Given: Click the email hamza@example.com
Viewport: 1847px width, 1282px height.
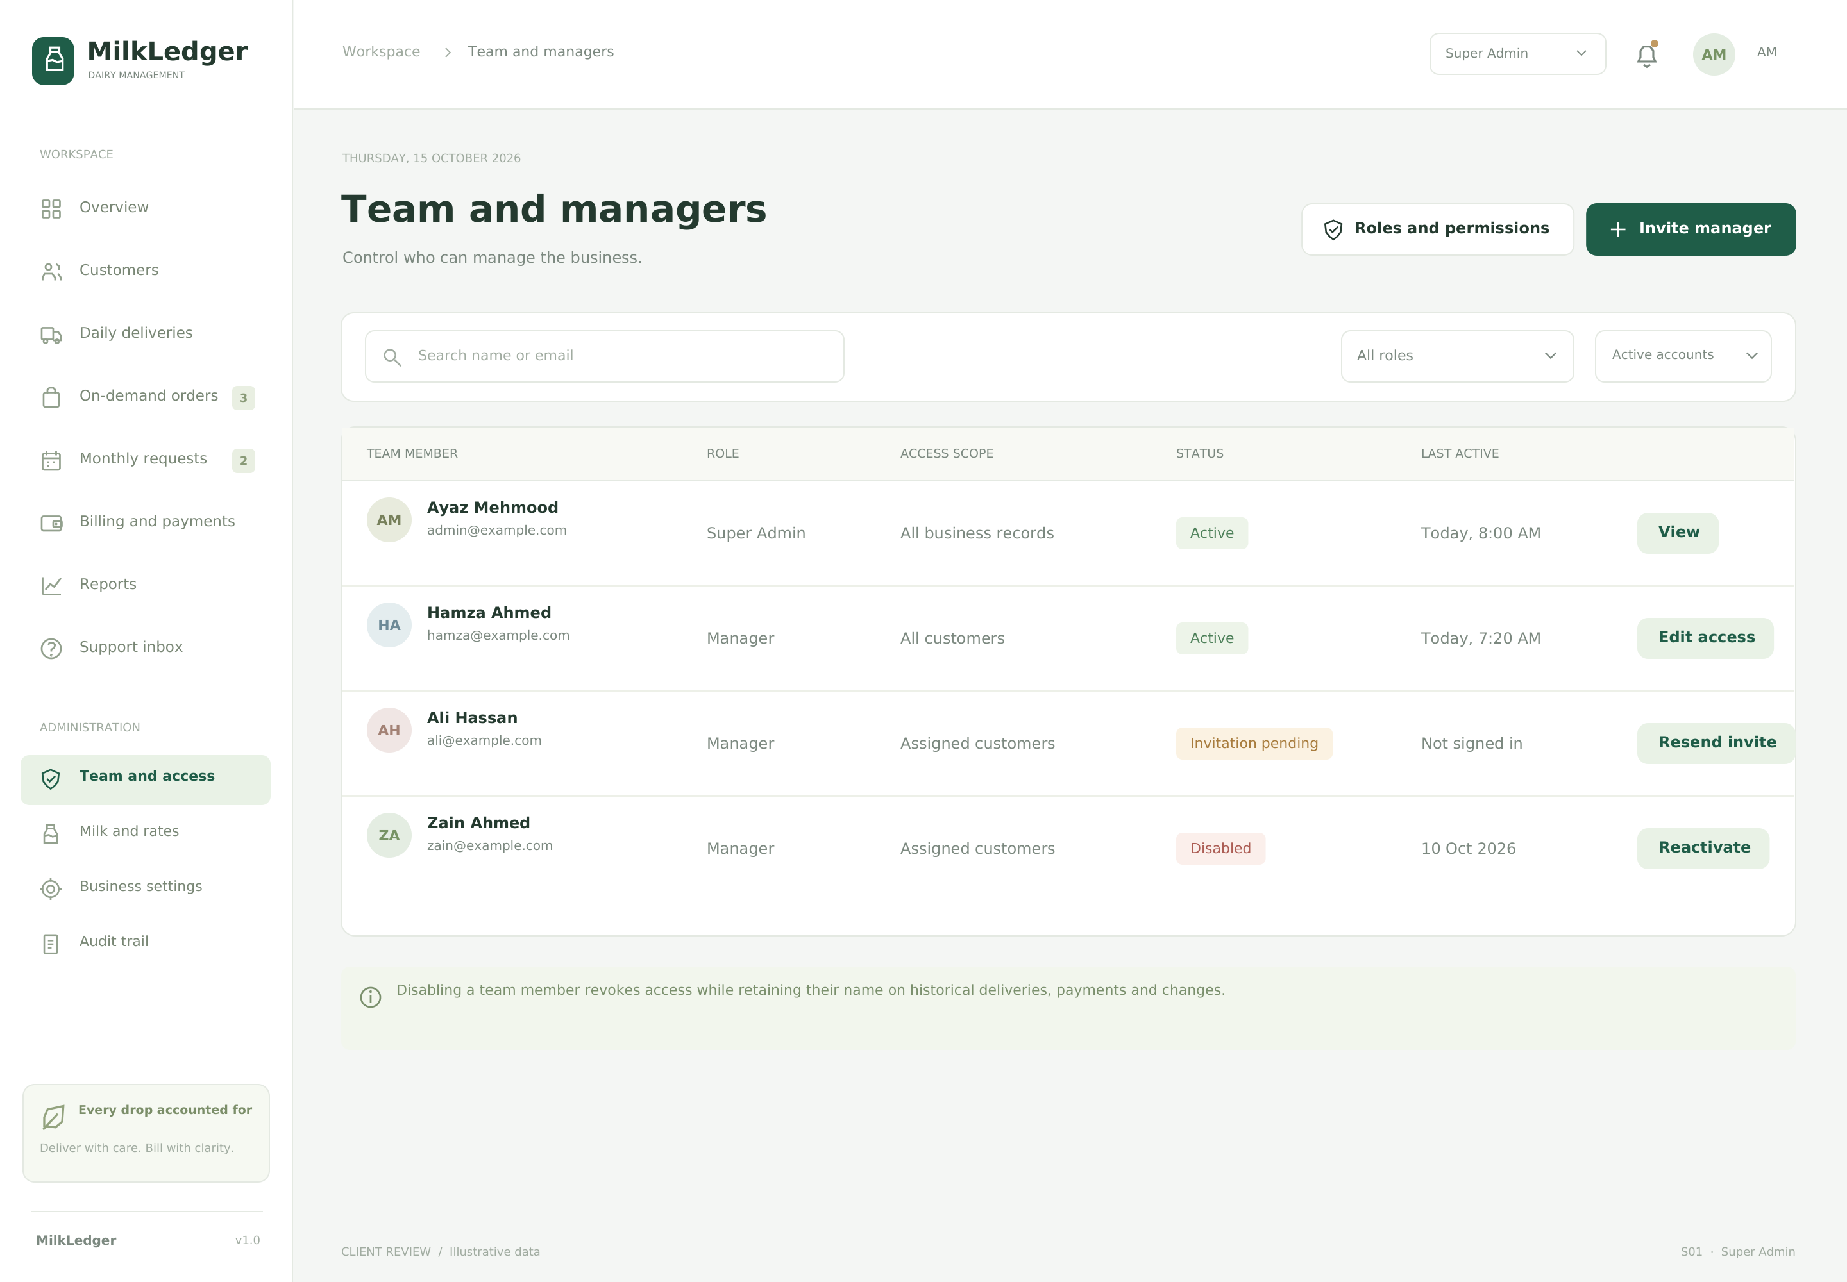Looking at the screenshot, I should pos(498,635).
